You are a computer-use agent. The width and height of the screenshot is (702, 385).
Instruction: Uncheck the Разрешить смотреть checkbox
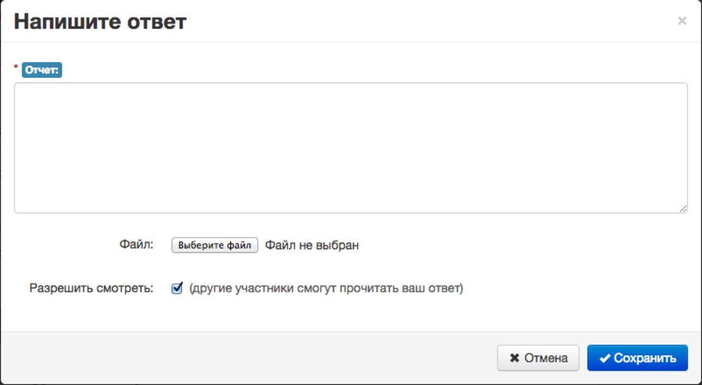point(177,288)
